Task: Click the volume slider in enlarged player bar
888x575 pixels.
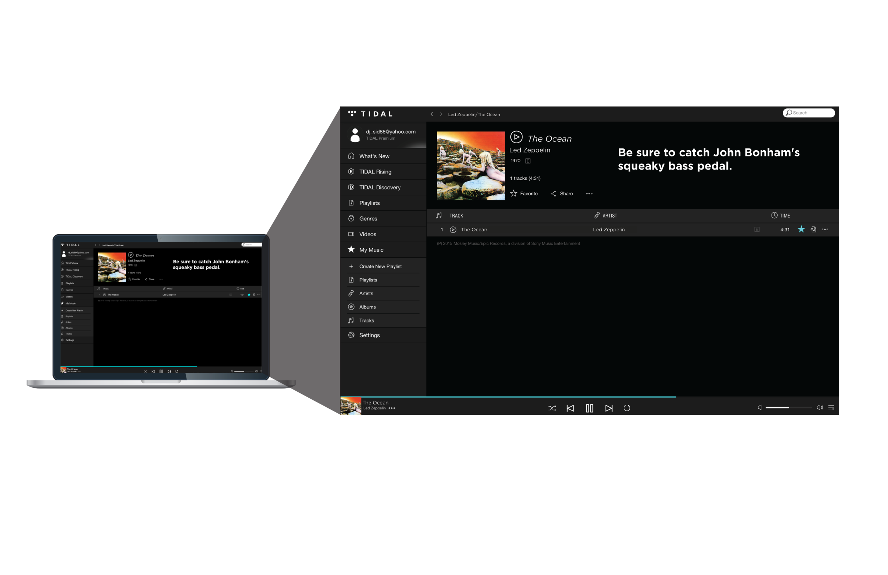Action: 789,408
